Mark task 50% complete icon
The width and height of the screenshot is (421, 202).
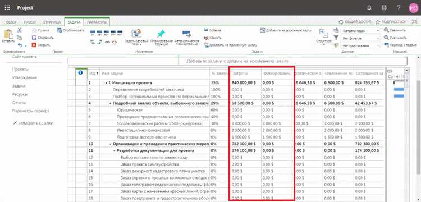click(106, 33)
